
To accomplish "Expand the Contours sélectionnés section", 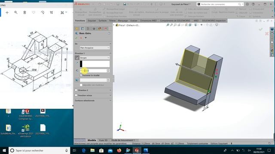I will point(110,101).
